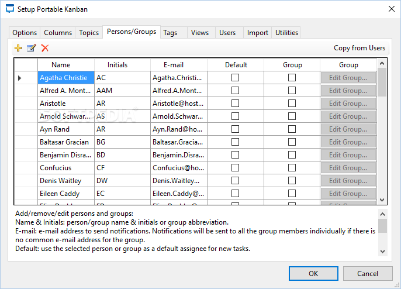Select the Aristotle name cell
Image resolution: width=401 pixels, height=289 pixels.
(x=66, y=104)
